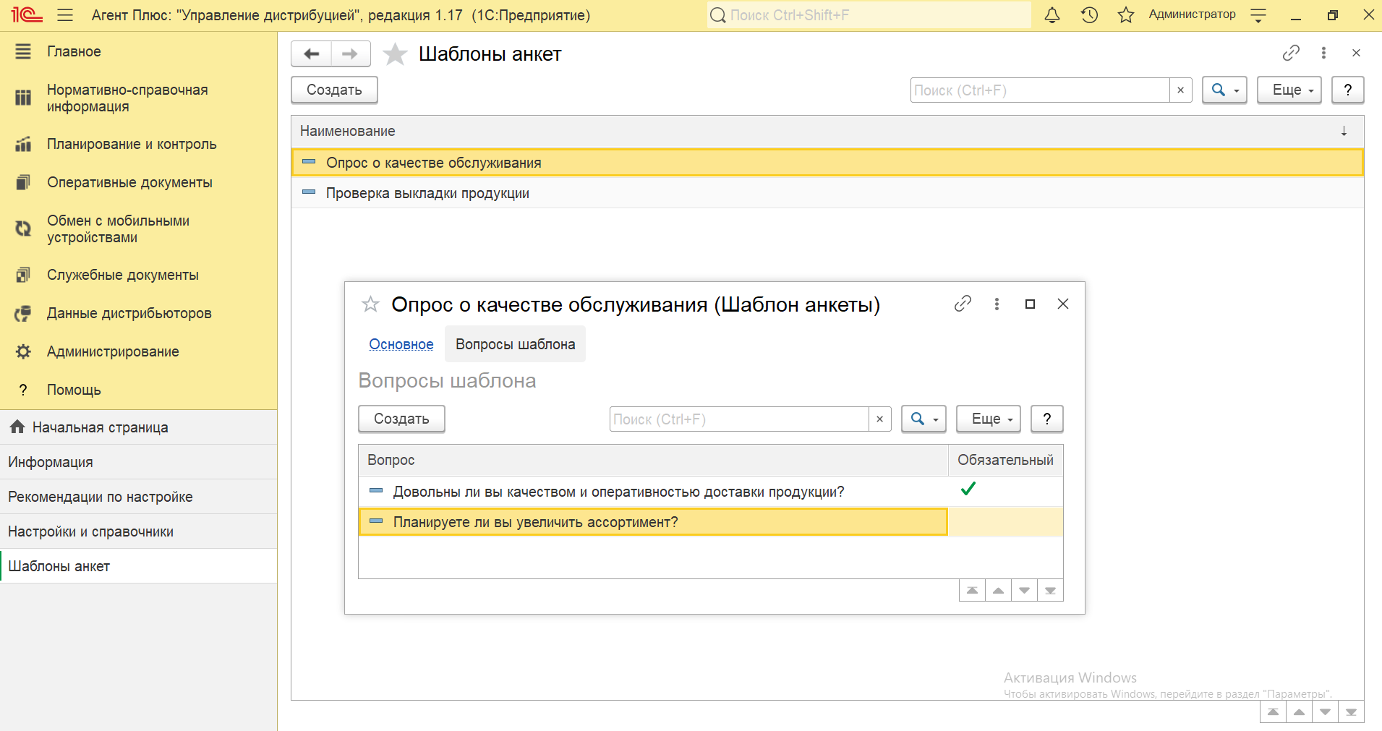Clear the search field in Вопросы шаблона
This screenshot has height=731, width=1382.
879,419
